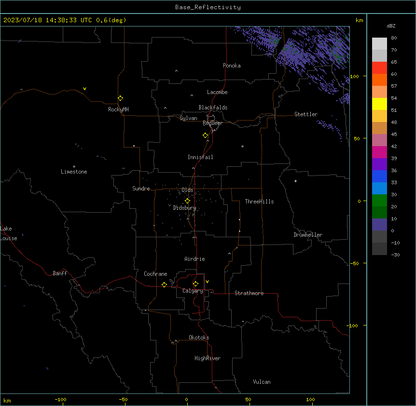Click the Vulcan town label

click(x=262, y=382)
